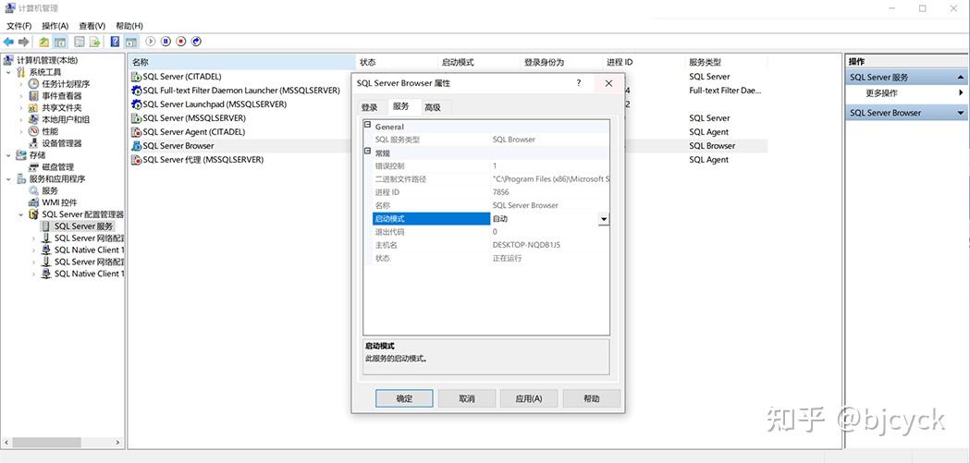The image size is (970, 463).
Task: Click the 帮助 button in the dialog
Action: pyautogui.click(x=592, y=398)
